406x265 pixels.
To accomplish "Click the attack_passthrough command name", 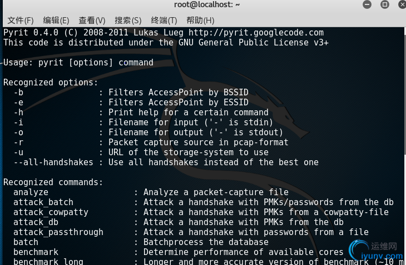I will coord(58,232).
